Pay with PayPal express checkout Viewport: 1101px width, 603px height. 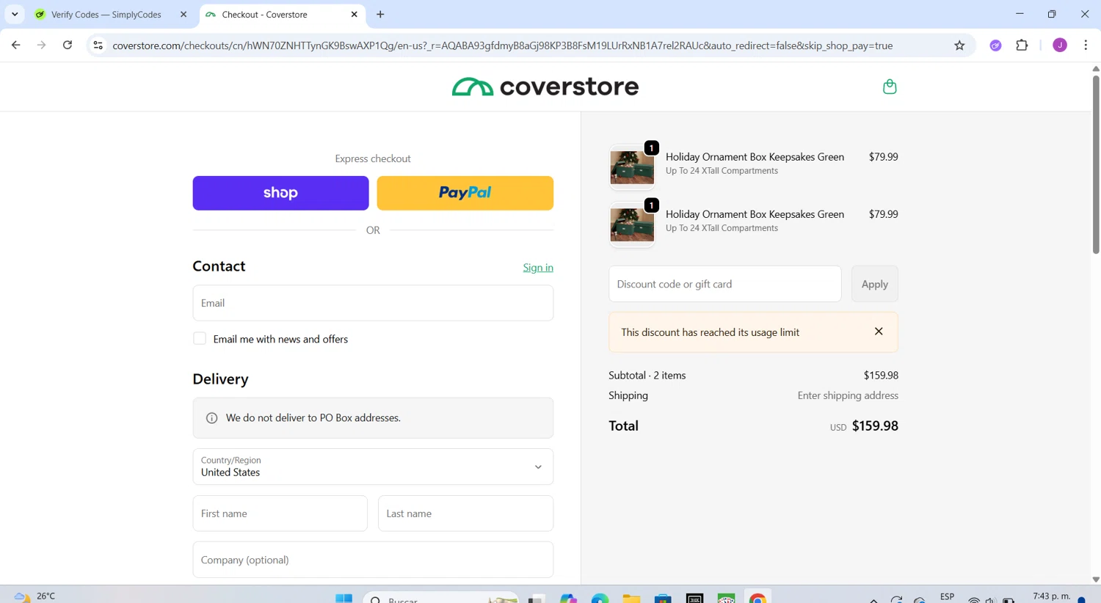pos(465,193)
